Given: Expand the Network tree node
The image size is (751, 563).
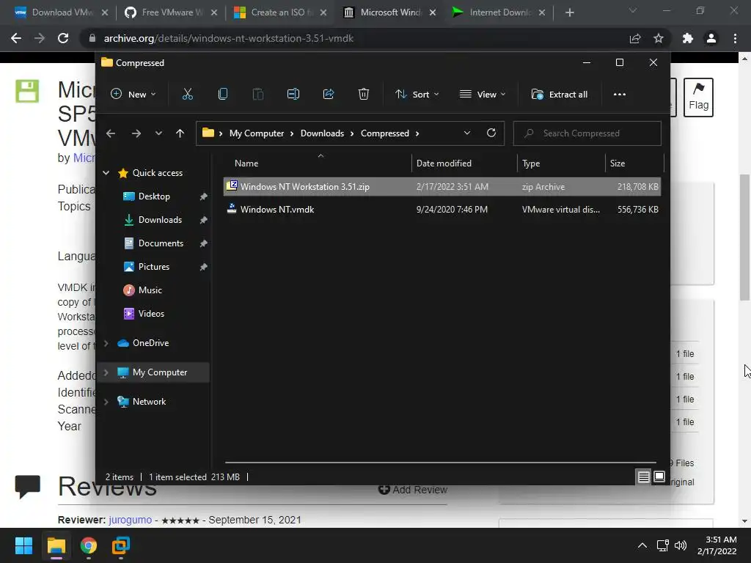Looking at the screenshot, I should pyautogui.click(x=106, y=402).
